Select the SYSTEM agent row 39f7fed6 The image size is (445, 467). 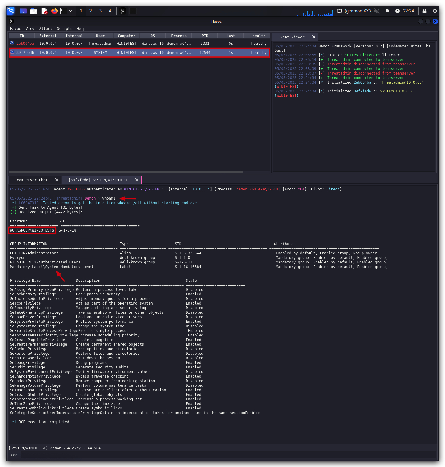coord(139,53)
